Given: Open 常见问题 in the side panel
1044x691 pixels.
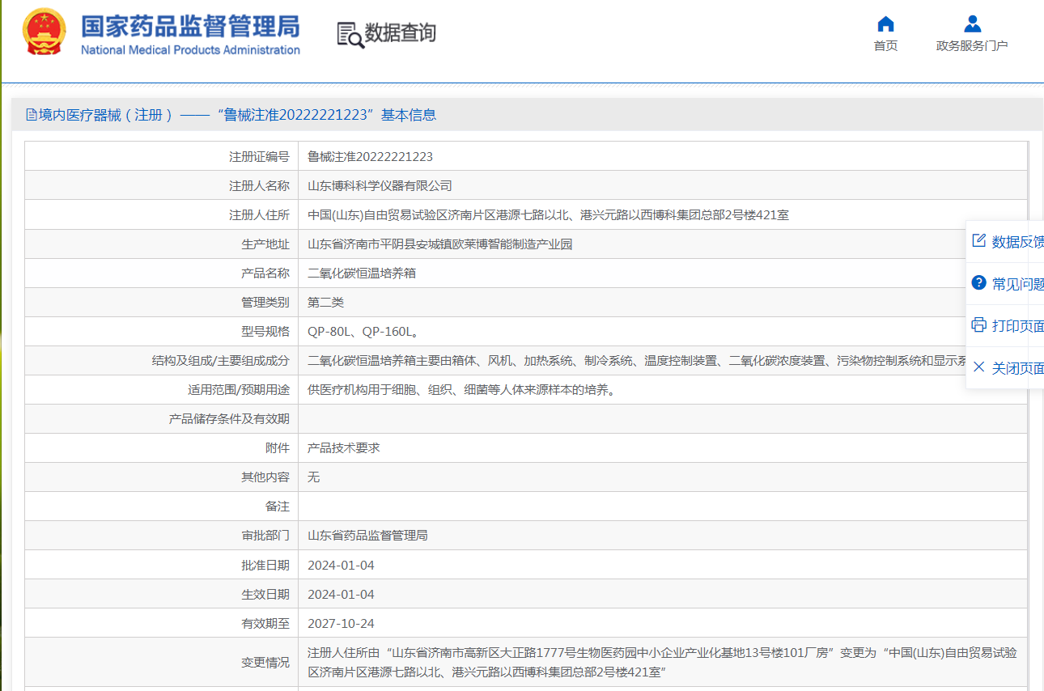Looking at the screenshot, I should point(1005,283).
